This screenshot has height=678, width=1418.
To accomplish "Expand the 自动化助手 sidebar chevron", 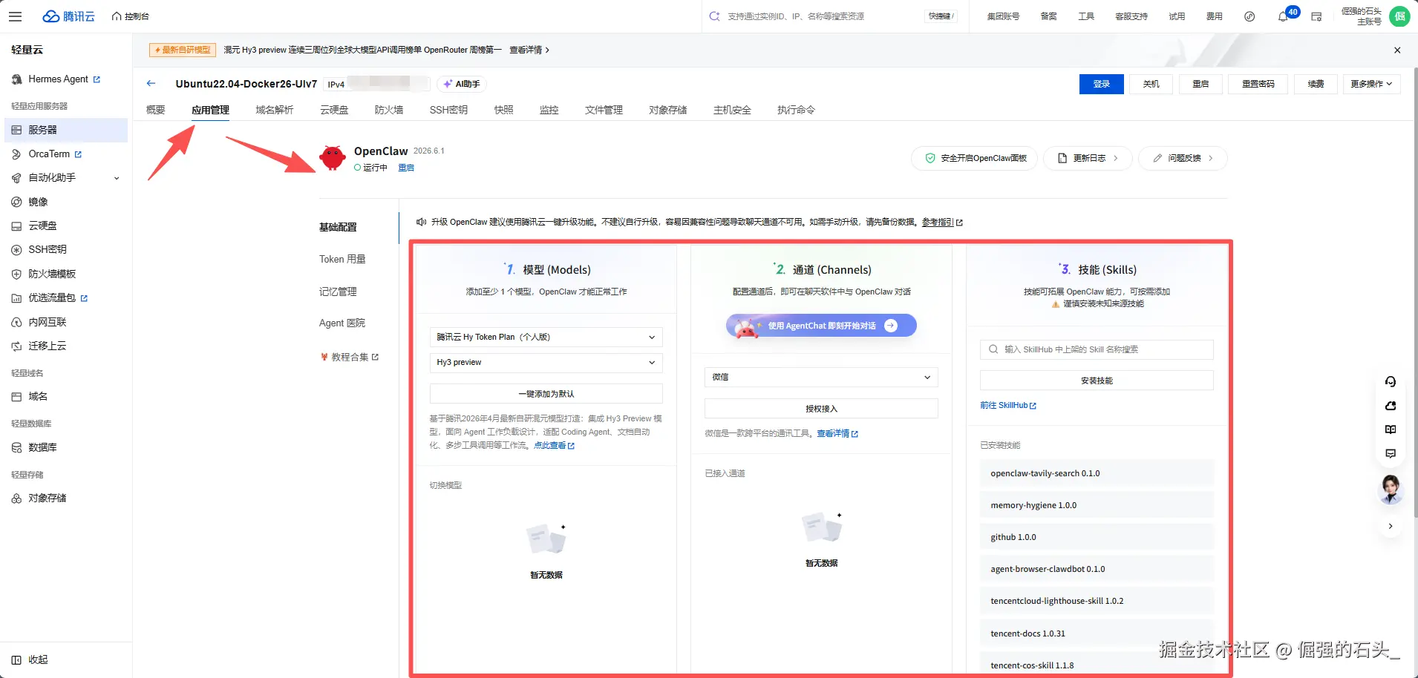I will click(x=117, y=178).
